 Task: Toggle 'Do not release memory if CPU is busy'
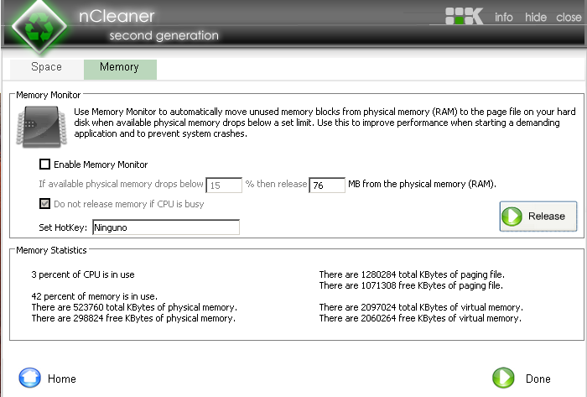pyautogui.click(x=45, y=203)
